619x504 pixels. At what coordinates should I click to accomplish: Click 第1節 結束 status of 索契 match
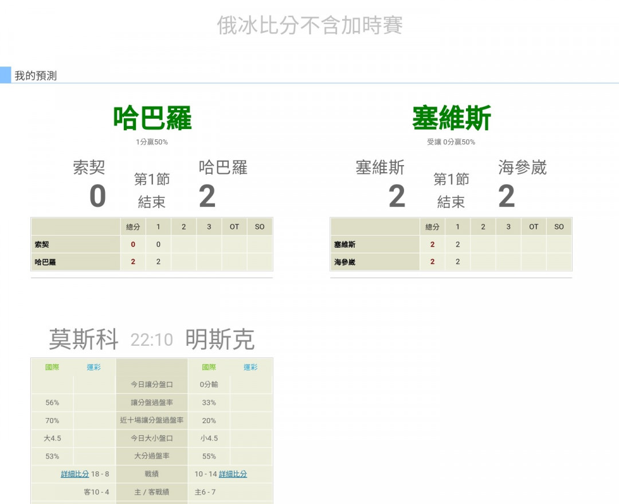tap(152, 191)
